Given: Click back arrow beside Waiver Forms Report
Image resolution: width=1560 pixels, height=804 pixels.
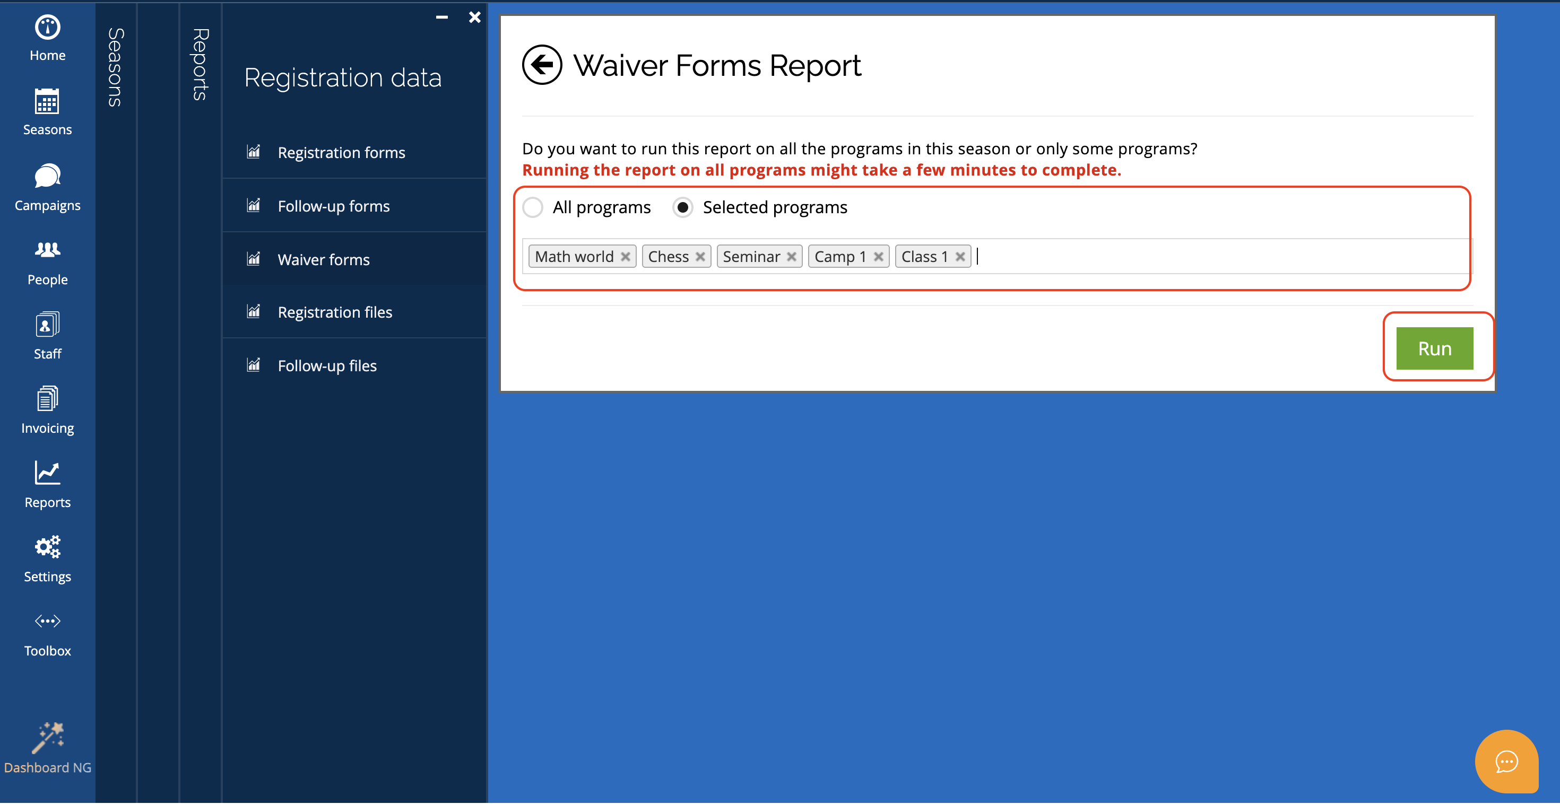Looking at the screenshot, I should pos(541,65).
